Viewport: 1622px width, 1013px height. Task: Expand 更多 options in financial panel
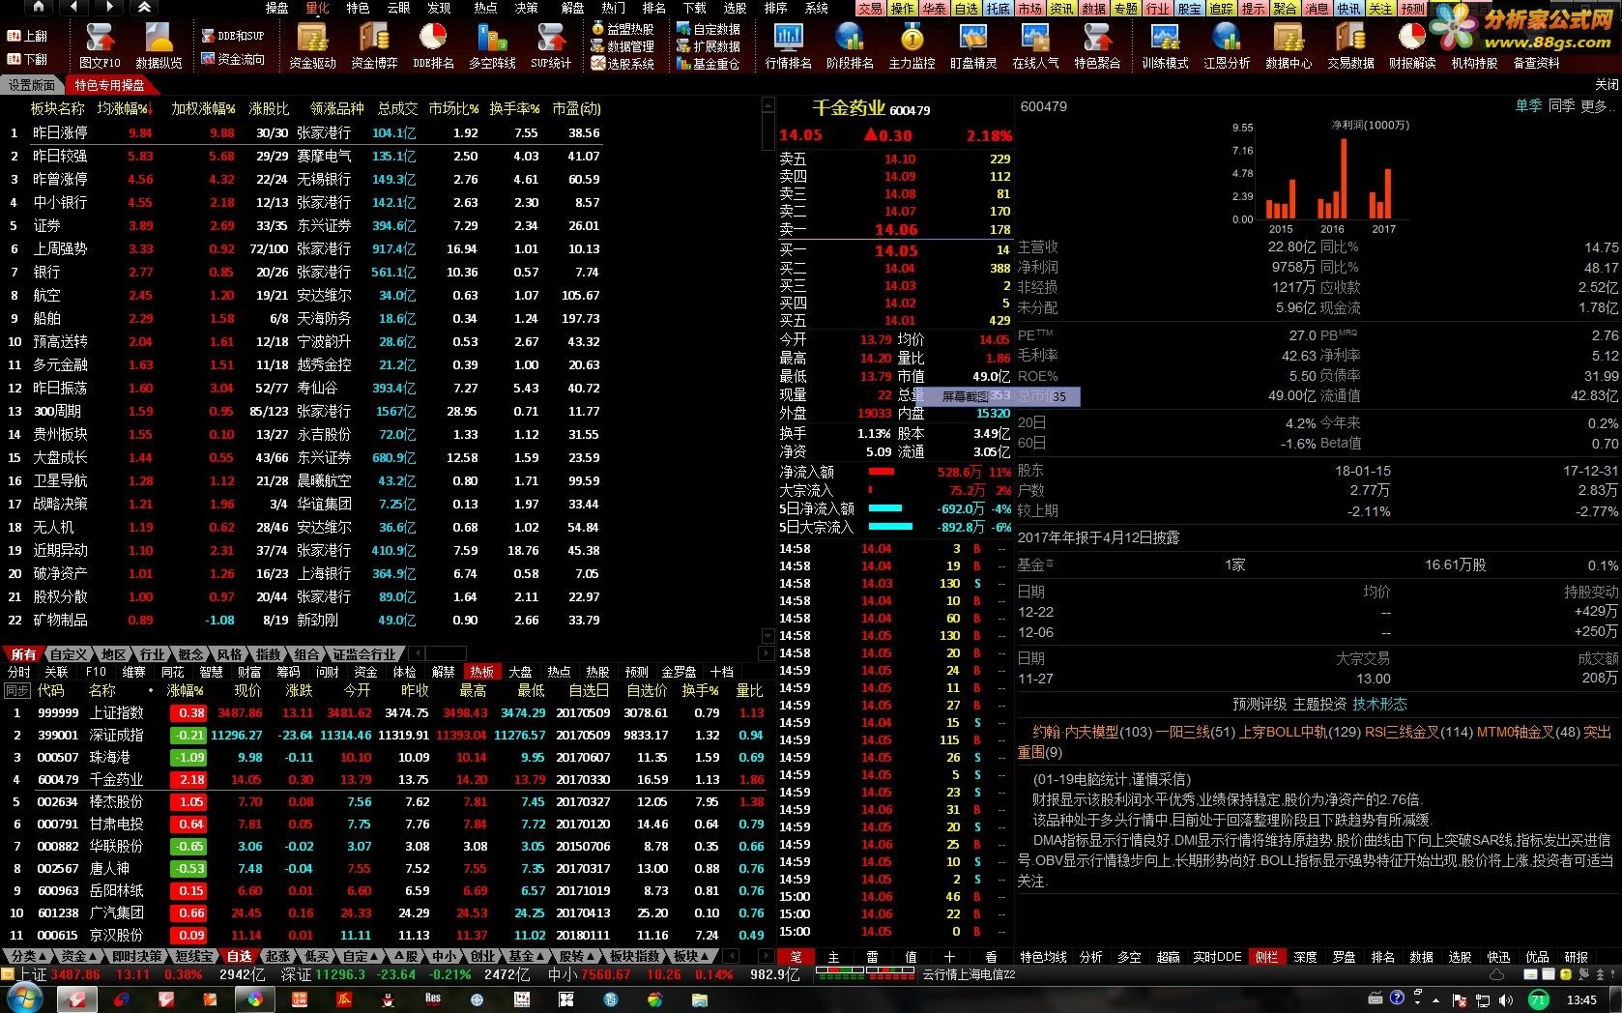pyautogui.click(x=1598, y=105)
